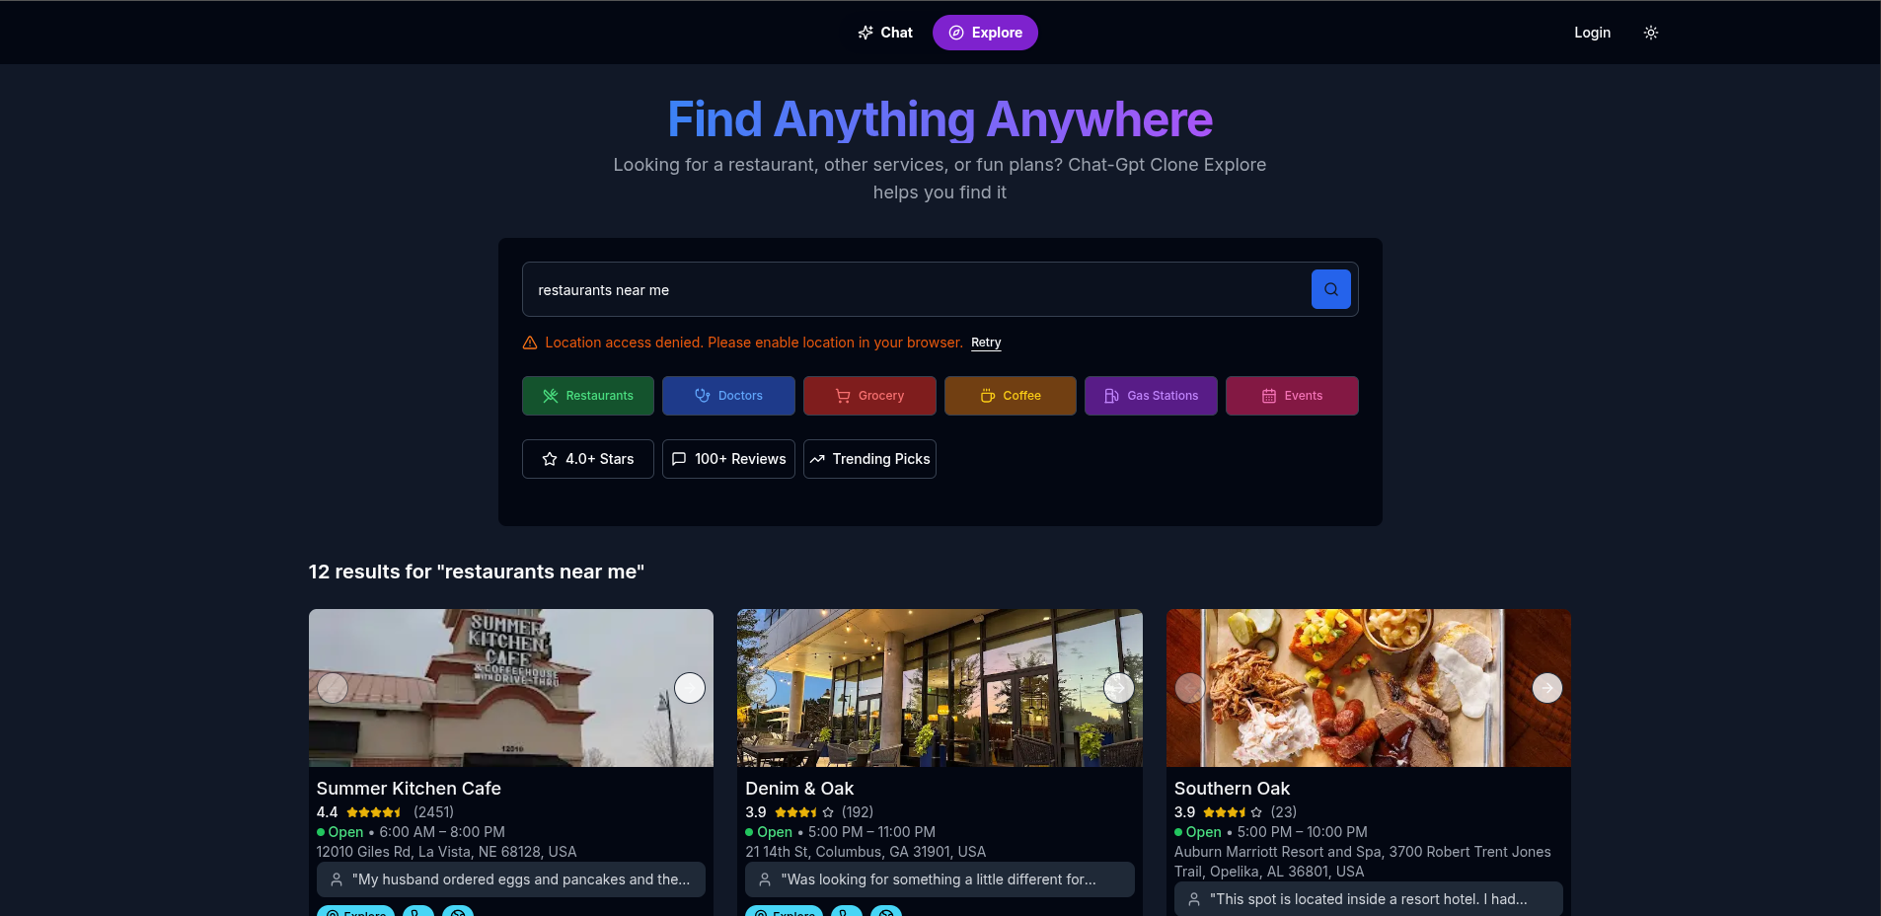Click Retry for location access

pyautogui.click(x=986, y=343)
